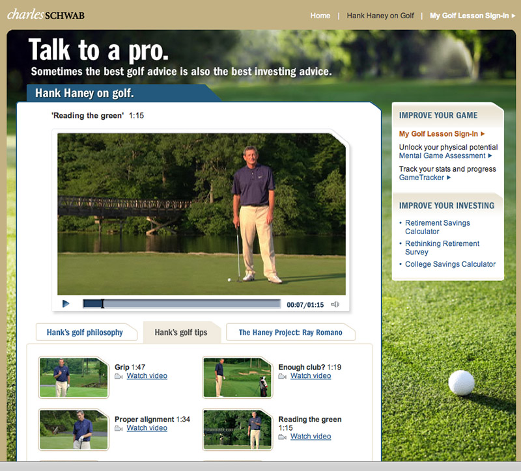The width and height of the screenshot is (521, 471).
Task: Open Hank Haney on Golf nav link
Action: point(380,16)
